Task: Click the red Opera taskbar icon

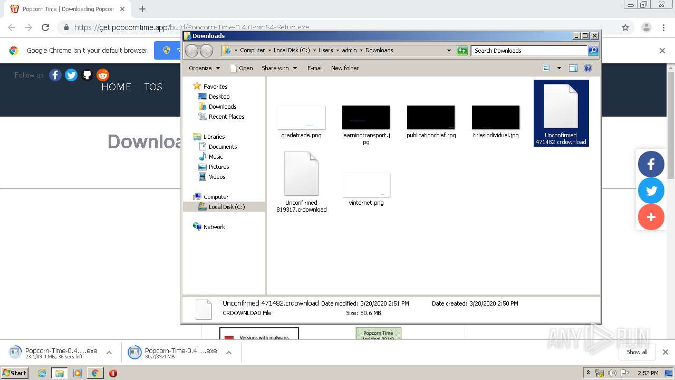Action: (x=113, y=373)
